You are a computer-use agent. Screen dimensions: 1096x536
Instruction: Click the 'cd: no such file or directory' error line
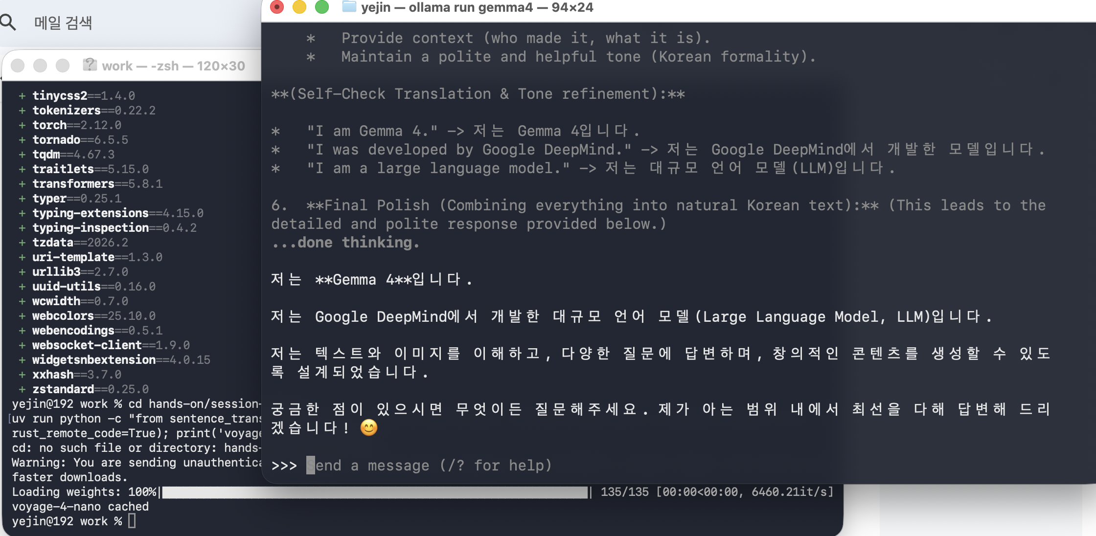click(137, 448)
